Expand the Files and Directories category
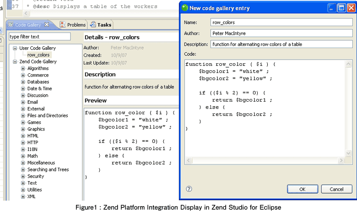Screen dimensions: 357x213 (23, 115)
